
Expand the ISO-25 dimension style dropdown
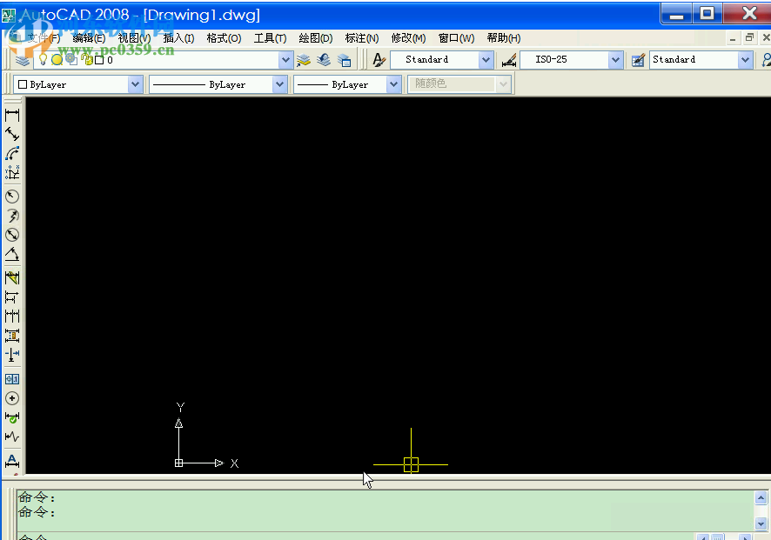615,60
